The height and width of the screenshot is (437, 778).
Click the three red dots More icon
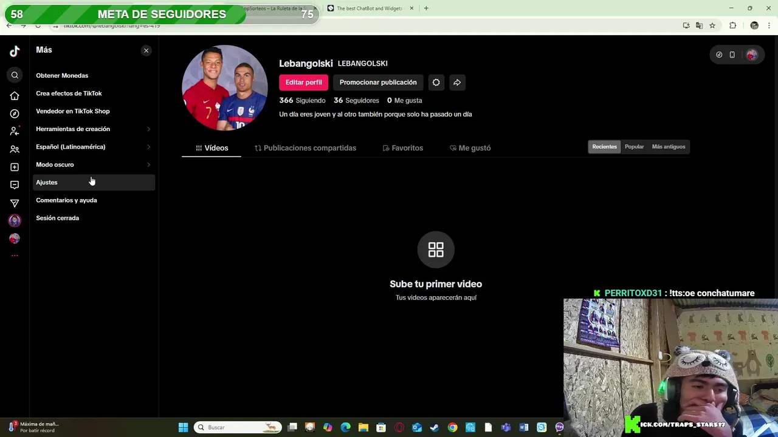15,256
